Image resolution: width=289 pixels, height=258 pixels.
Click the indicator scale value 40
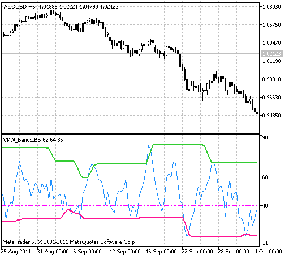click(265, 206)
